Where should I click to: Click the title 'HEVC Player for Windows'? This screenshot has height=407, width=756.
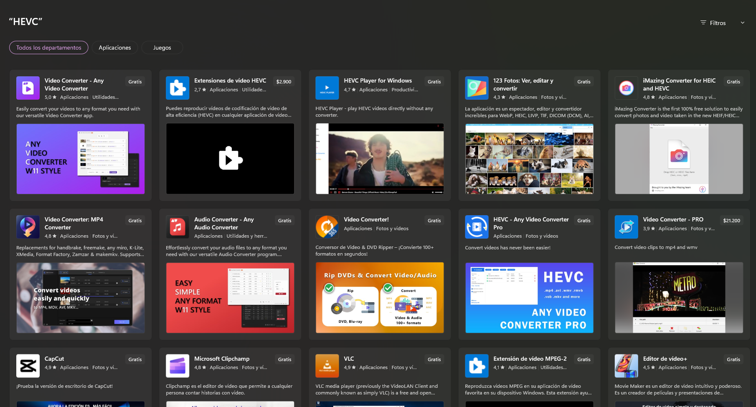pos(378,80)
